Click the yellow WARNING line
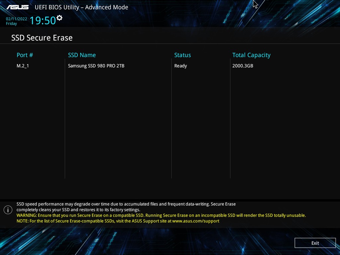 [x=161, y=215]
